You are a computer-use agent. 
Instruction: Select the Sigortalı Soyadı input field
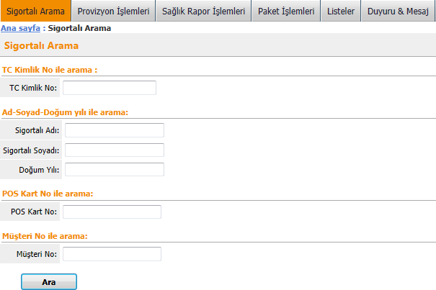(x=115, y=150)
